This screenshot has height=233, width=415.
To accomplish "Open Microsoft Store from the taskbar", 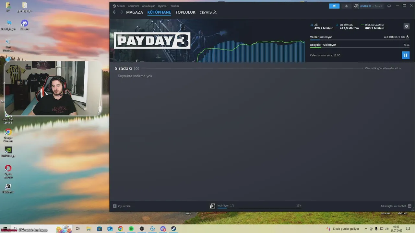I will point(99,229).
